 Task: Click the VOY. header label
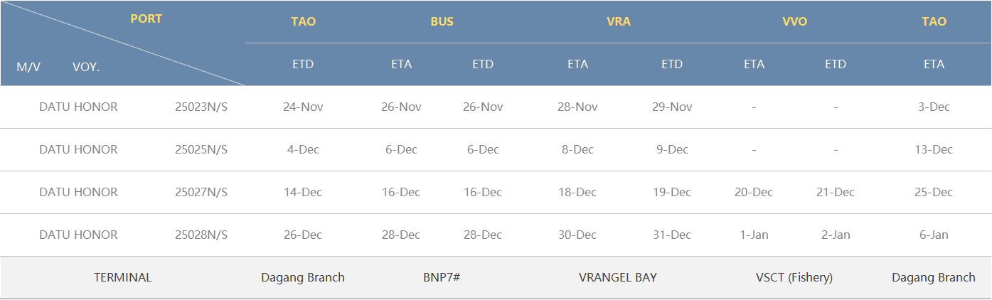pyautogui.click(x=86, y=67)
